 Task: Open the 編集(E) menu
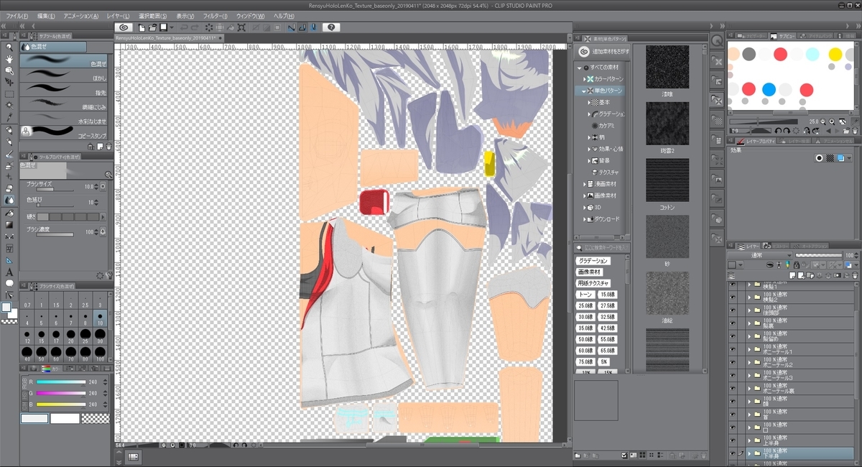[x=46, y=16]
